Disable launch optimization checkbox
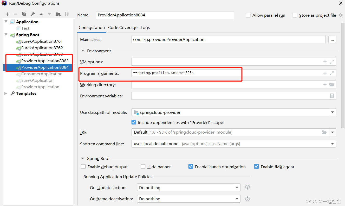 191,167
